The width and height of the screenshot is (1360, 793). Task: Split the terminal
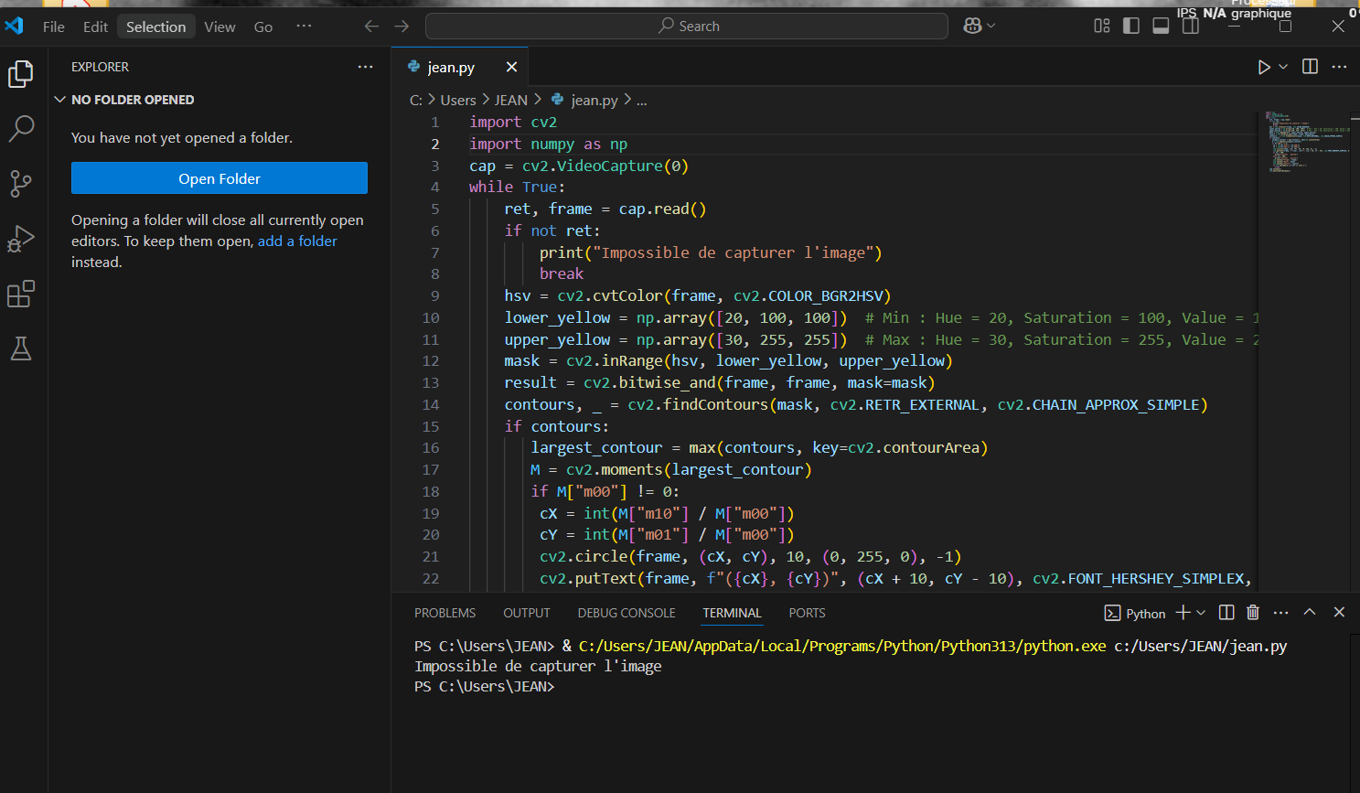click(x=1226, y=612)
